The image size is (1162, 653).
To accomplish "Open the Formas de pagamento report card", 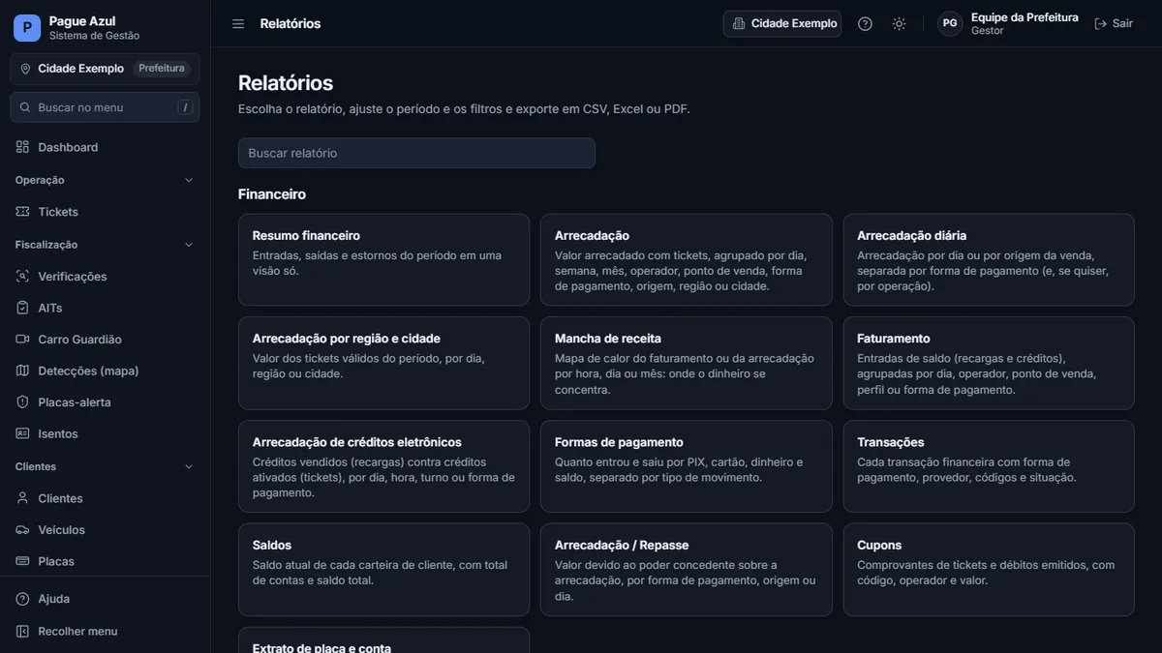I will pos(687,466).
